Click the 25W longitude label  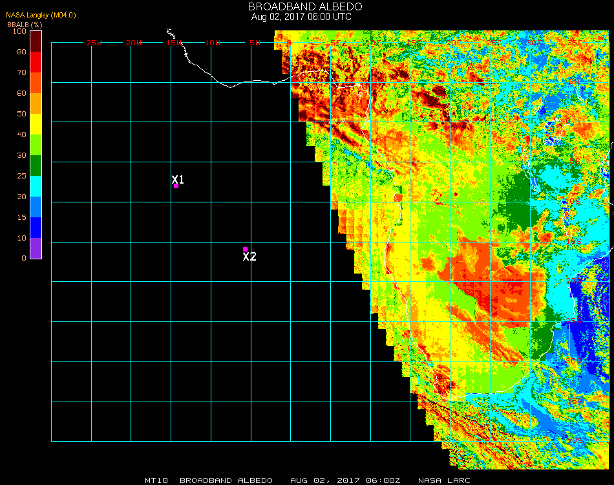(94, 43)
